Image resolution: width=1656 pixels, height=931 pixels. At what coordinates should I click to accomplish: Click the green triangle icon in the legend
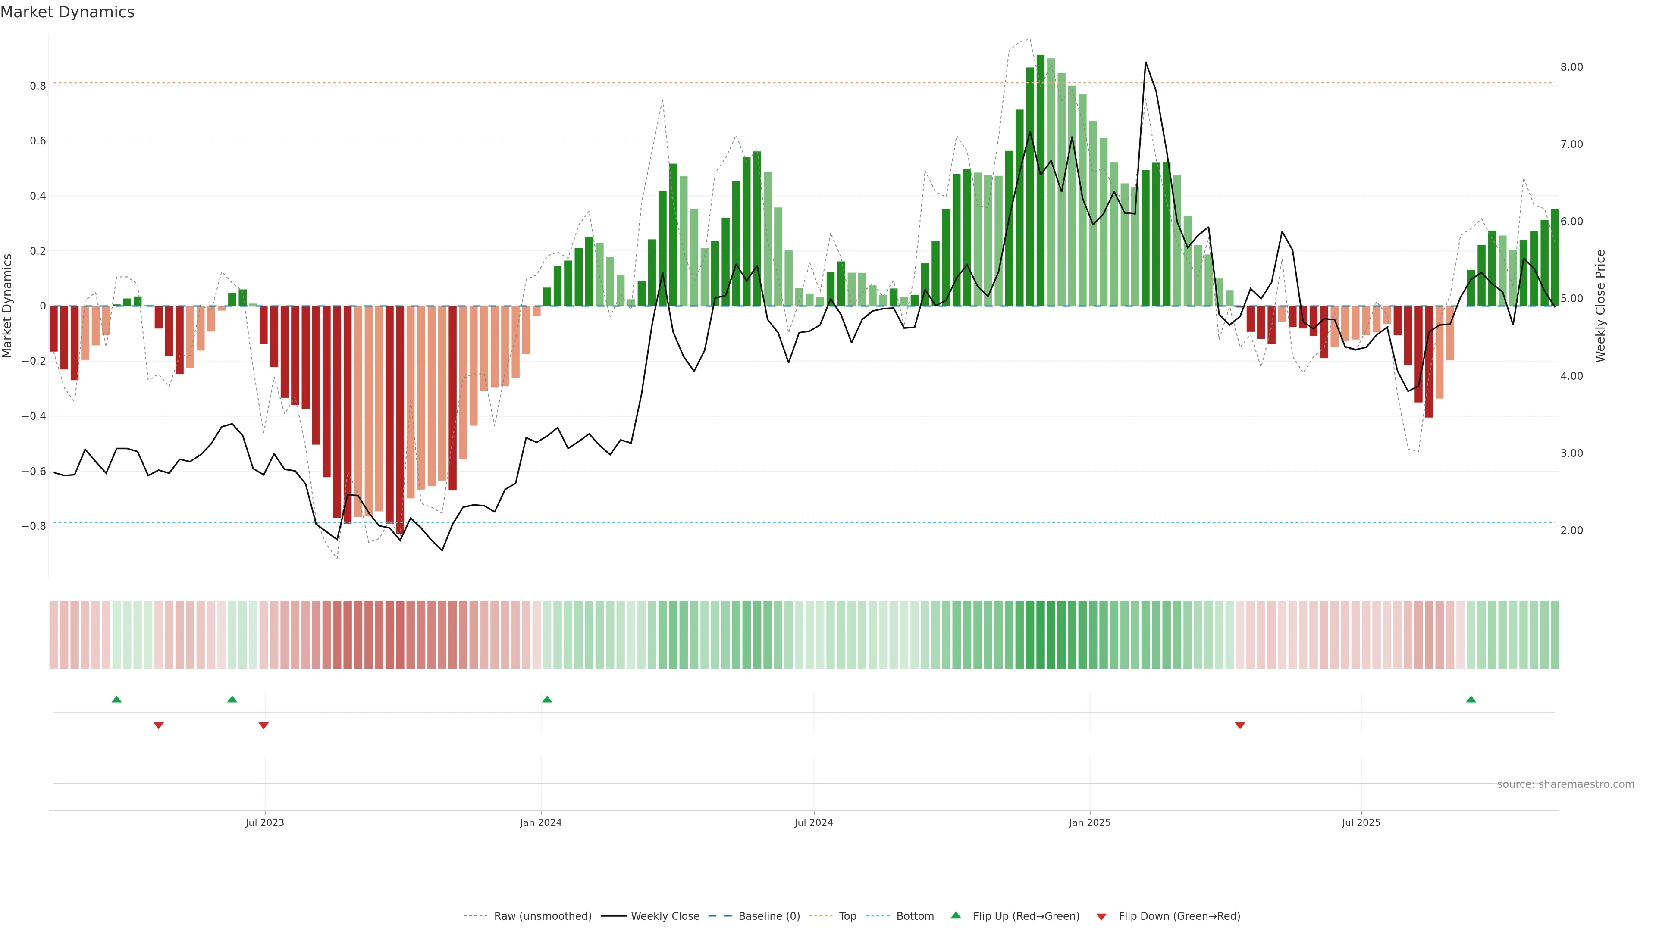956,915
